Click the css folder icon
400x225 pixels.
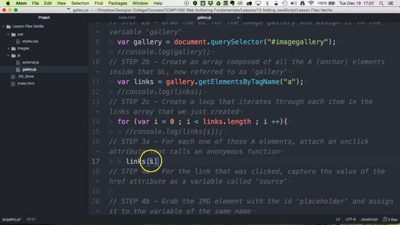tap(13, 34)
